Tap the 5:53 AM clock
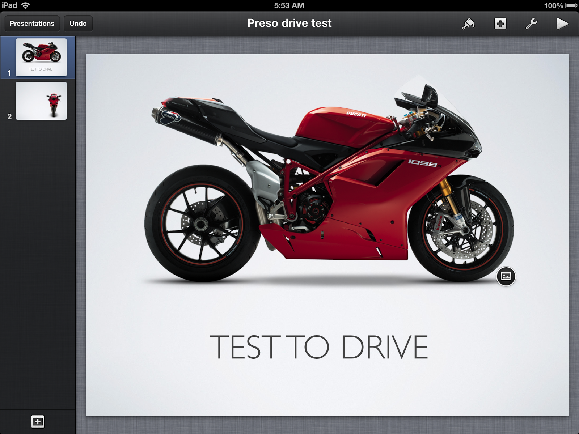The image size is (579, 434). click(x=289, y=5)
